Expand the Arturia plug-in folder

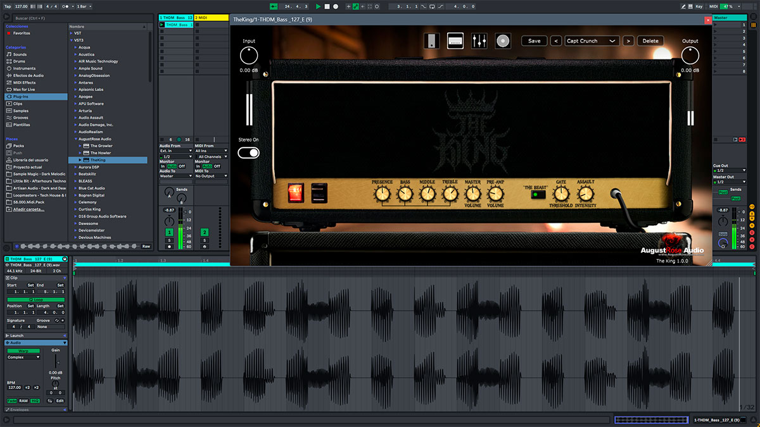76,111
